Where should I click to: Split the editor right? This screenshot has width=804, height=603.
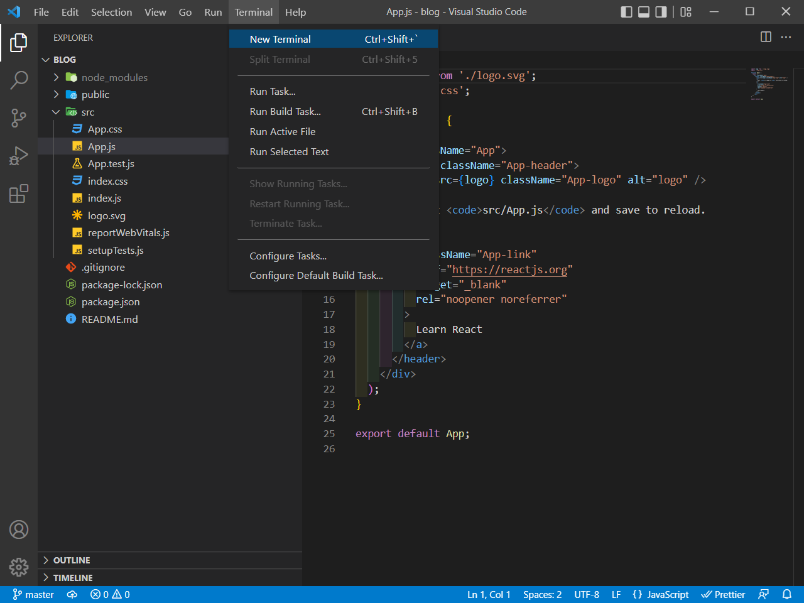pos(766,37)
